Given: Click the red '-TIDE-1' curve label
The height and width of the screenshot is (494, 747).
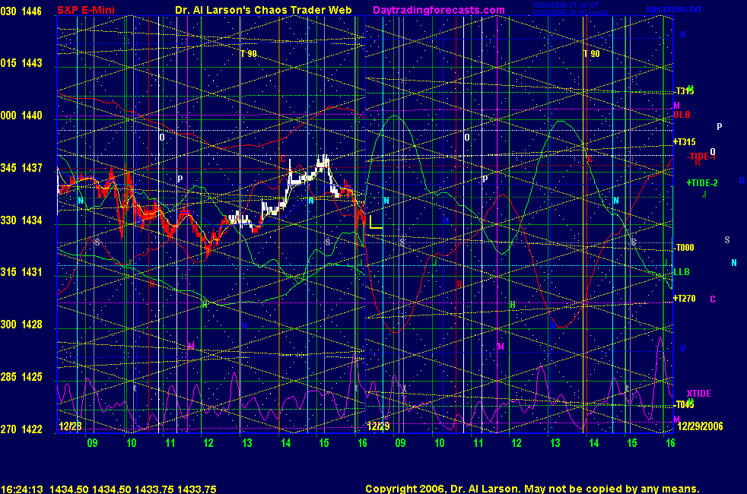Looking at the screenshot, I should (701, 157).
